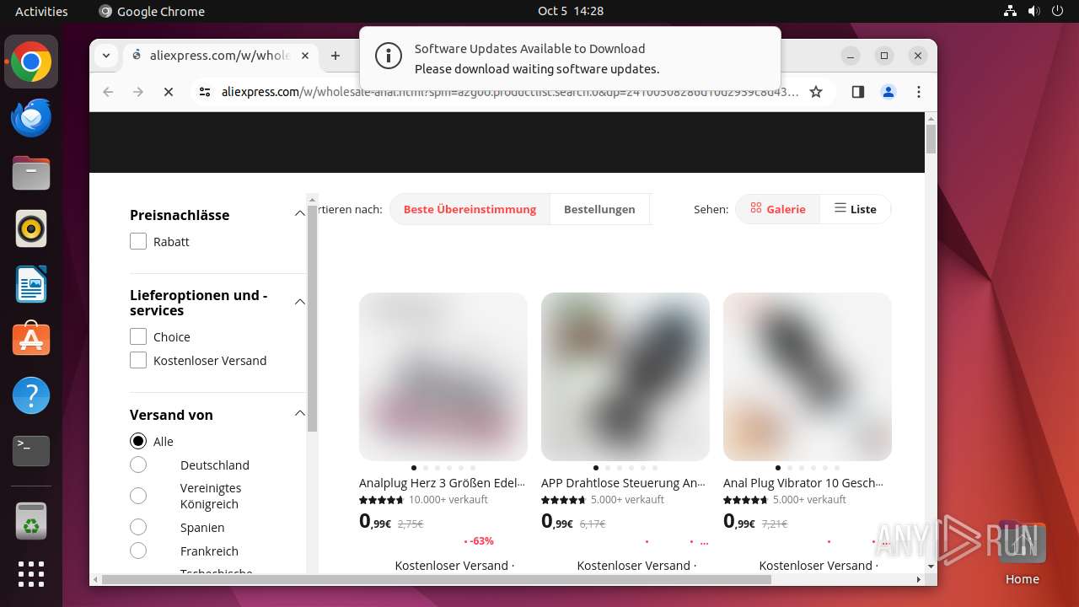Click the second product thumbnail image

[625, 377]
